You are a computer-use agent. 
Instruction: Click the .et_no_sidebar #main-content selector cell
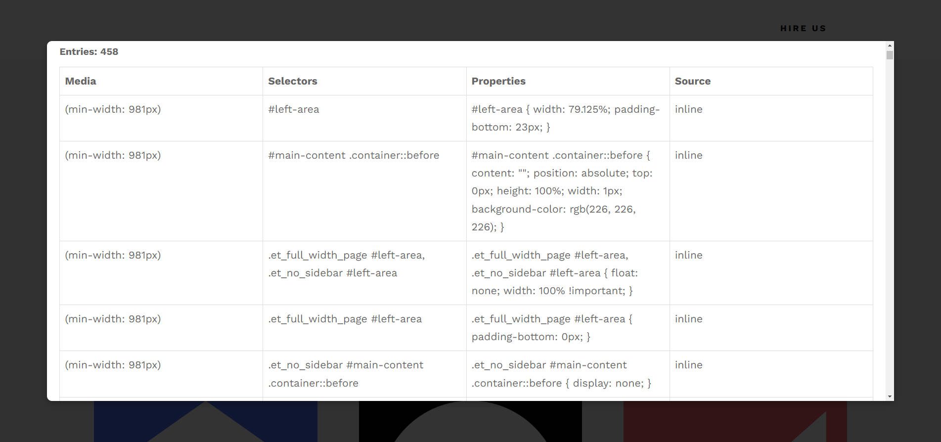click(x=346, y=374)
